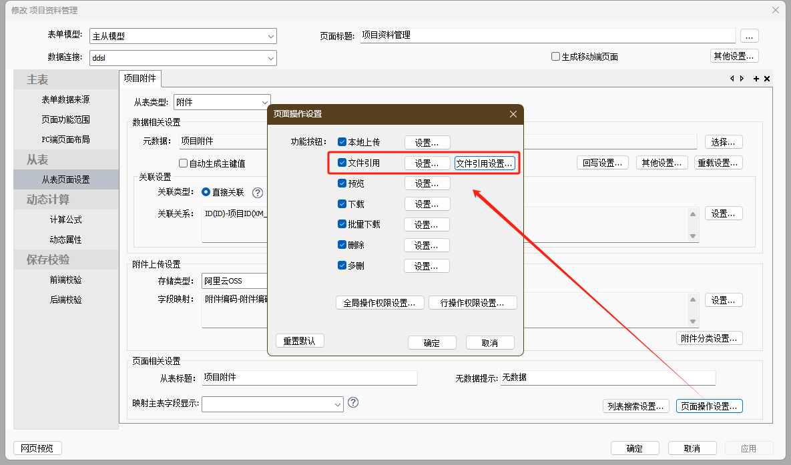The width and height of the screenshot is (791, 465).
Task: Select 计算公式 in the left sidebar
Action: coord(66,219)
